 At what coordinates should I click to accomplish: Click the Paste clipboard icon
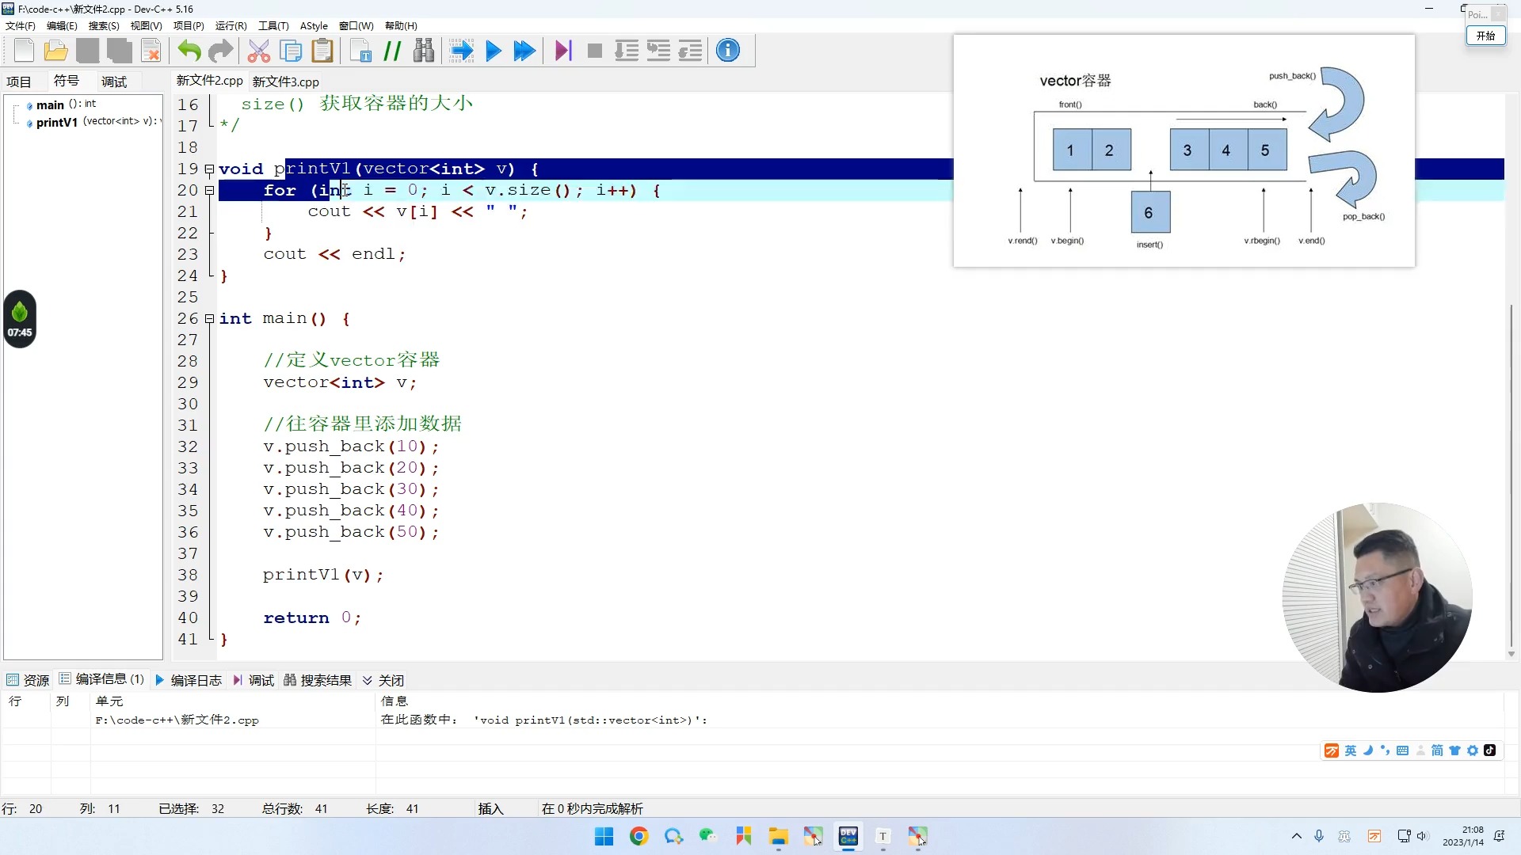322,51
